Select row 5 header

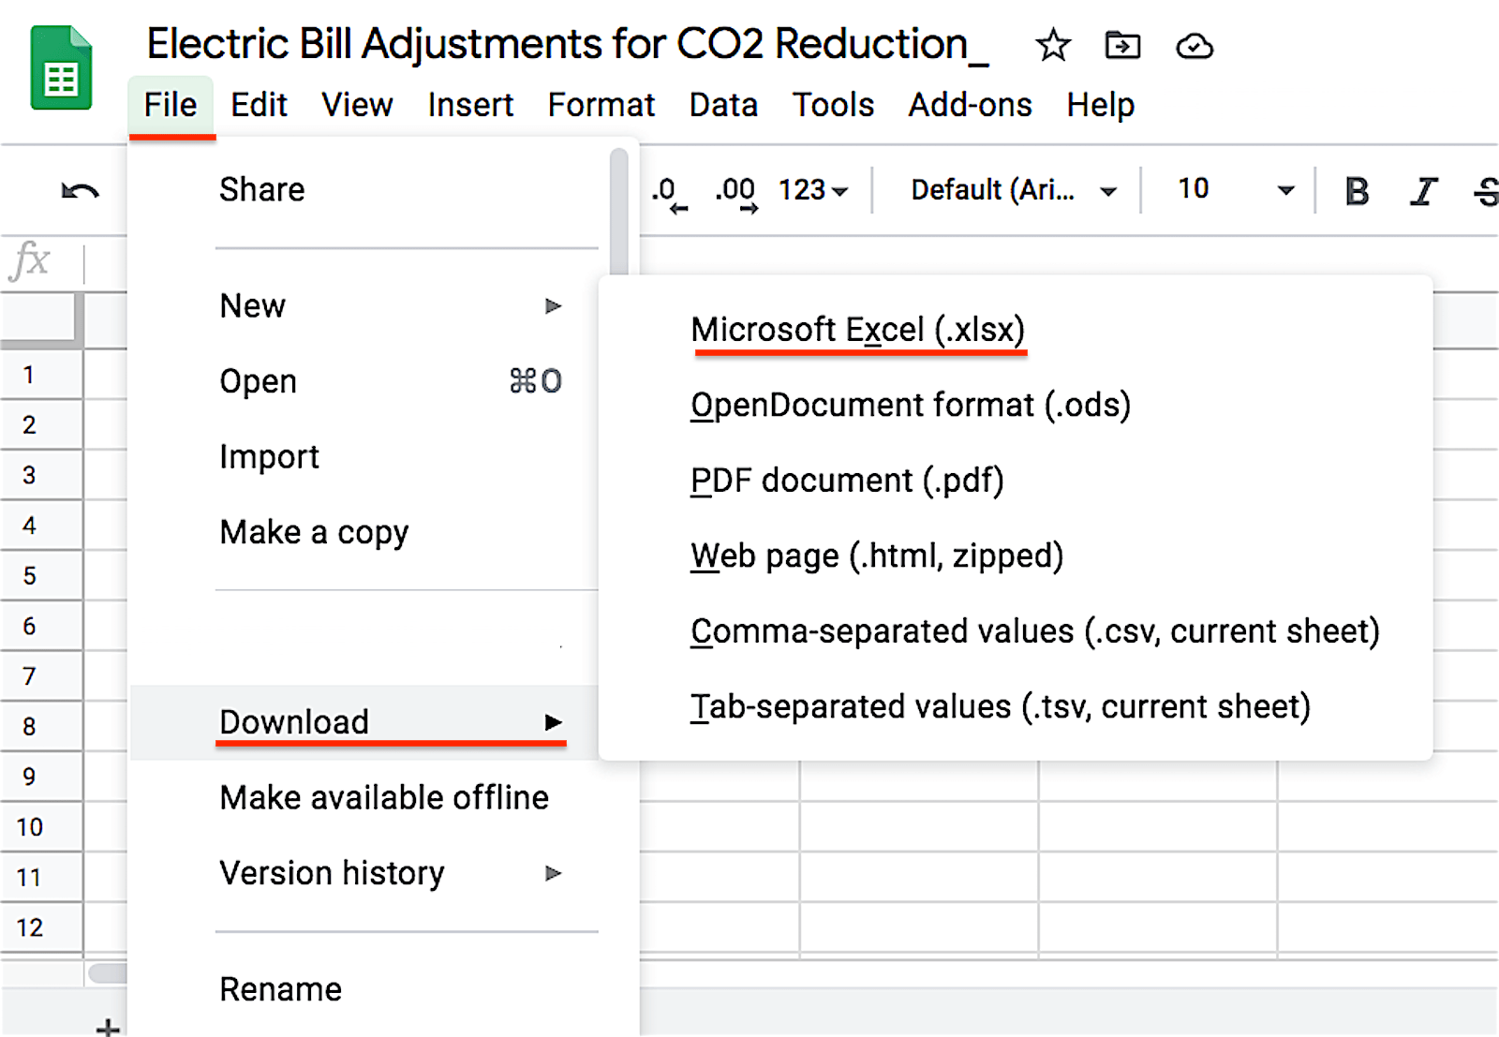click(x=30, y=575)
